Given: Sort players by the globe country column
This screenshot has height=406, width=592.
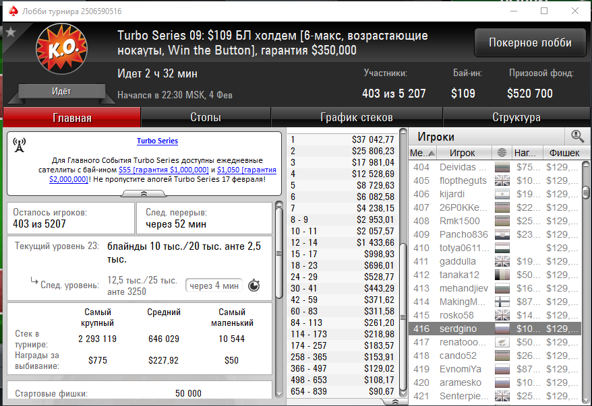Looking at the screenshot, I should point(502,153).
